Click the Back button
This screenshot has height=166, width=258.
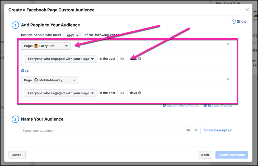[x=205, y=155]
